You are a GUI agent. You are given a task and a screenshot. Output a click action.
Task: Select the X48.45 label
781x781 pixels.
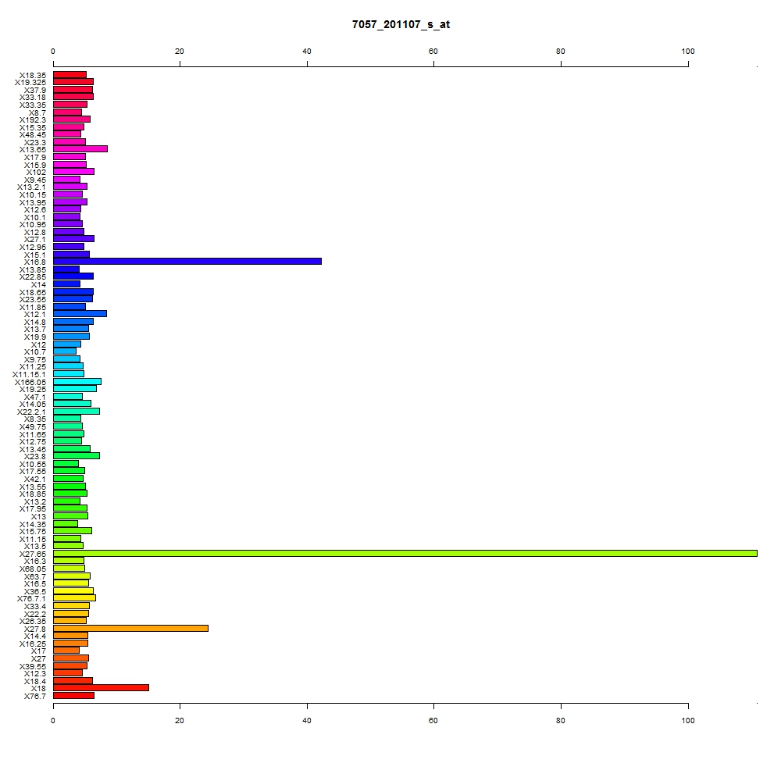pos(32,135)
